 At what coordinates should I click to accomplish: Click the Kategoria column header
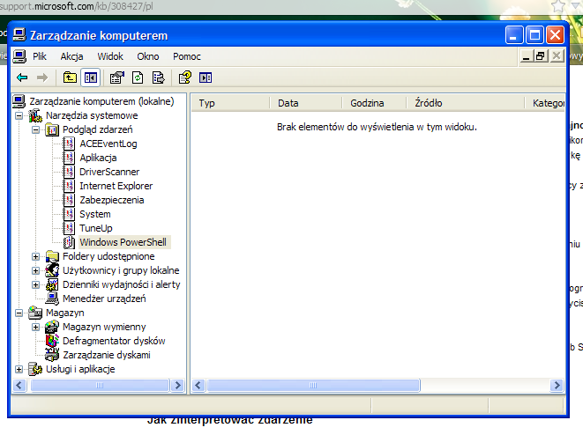(x=545, y=103)
